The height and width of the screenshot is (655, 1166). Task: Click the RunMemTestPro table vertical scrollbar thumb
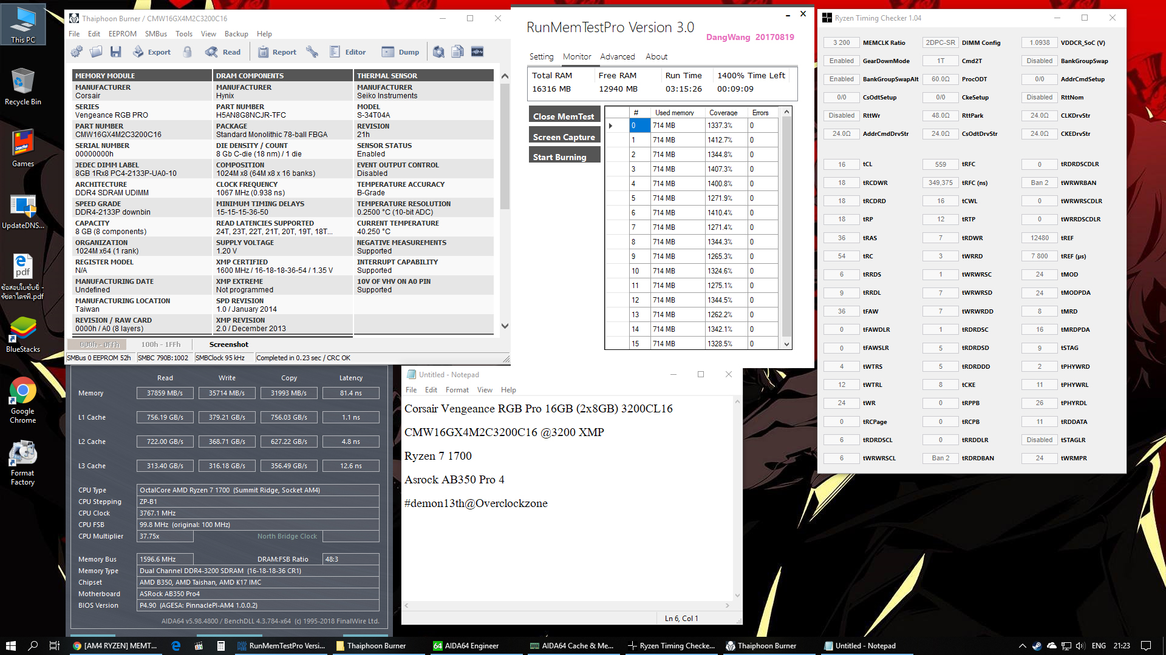(x=786, y=226)
